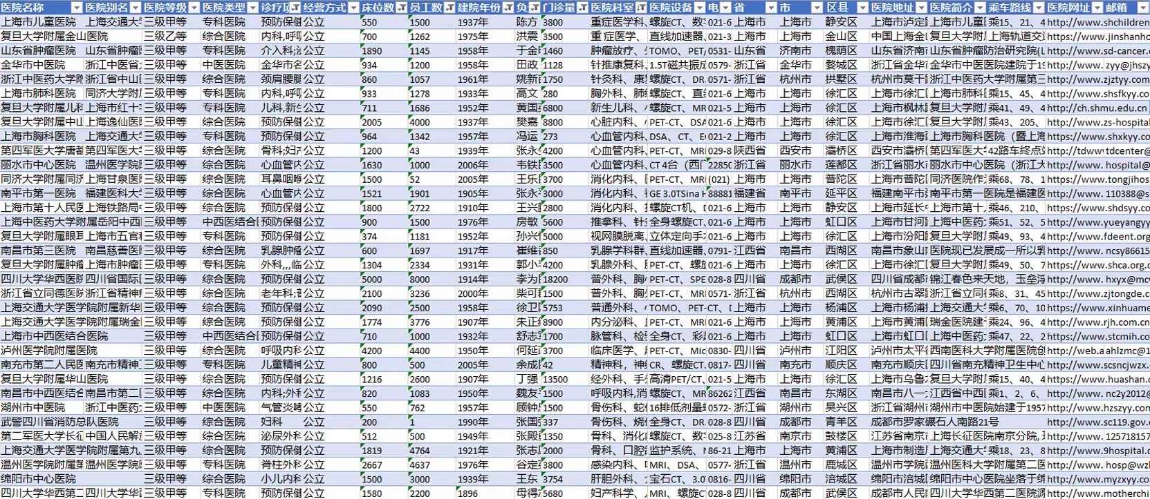Screen dimensions: 1150x499
Task: Open the 医院网址 column filter dropdown
Action: click(x=1097, y=8)
